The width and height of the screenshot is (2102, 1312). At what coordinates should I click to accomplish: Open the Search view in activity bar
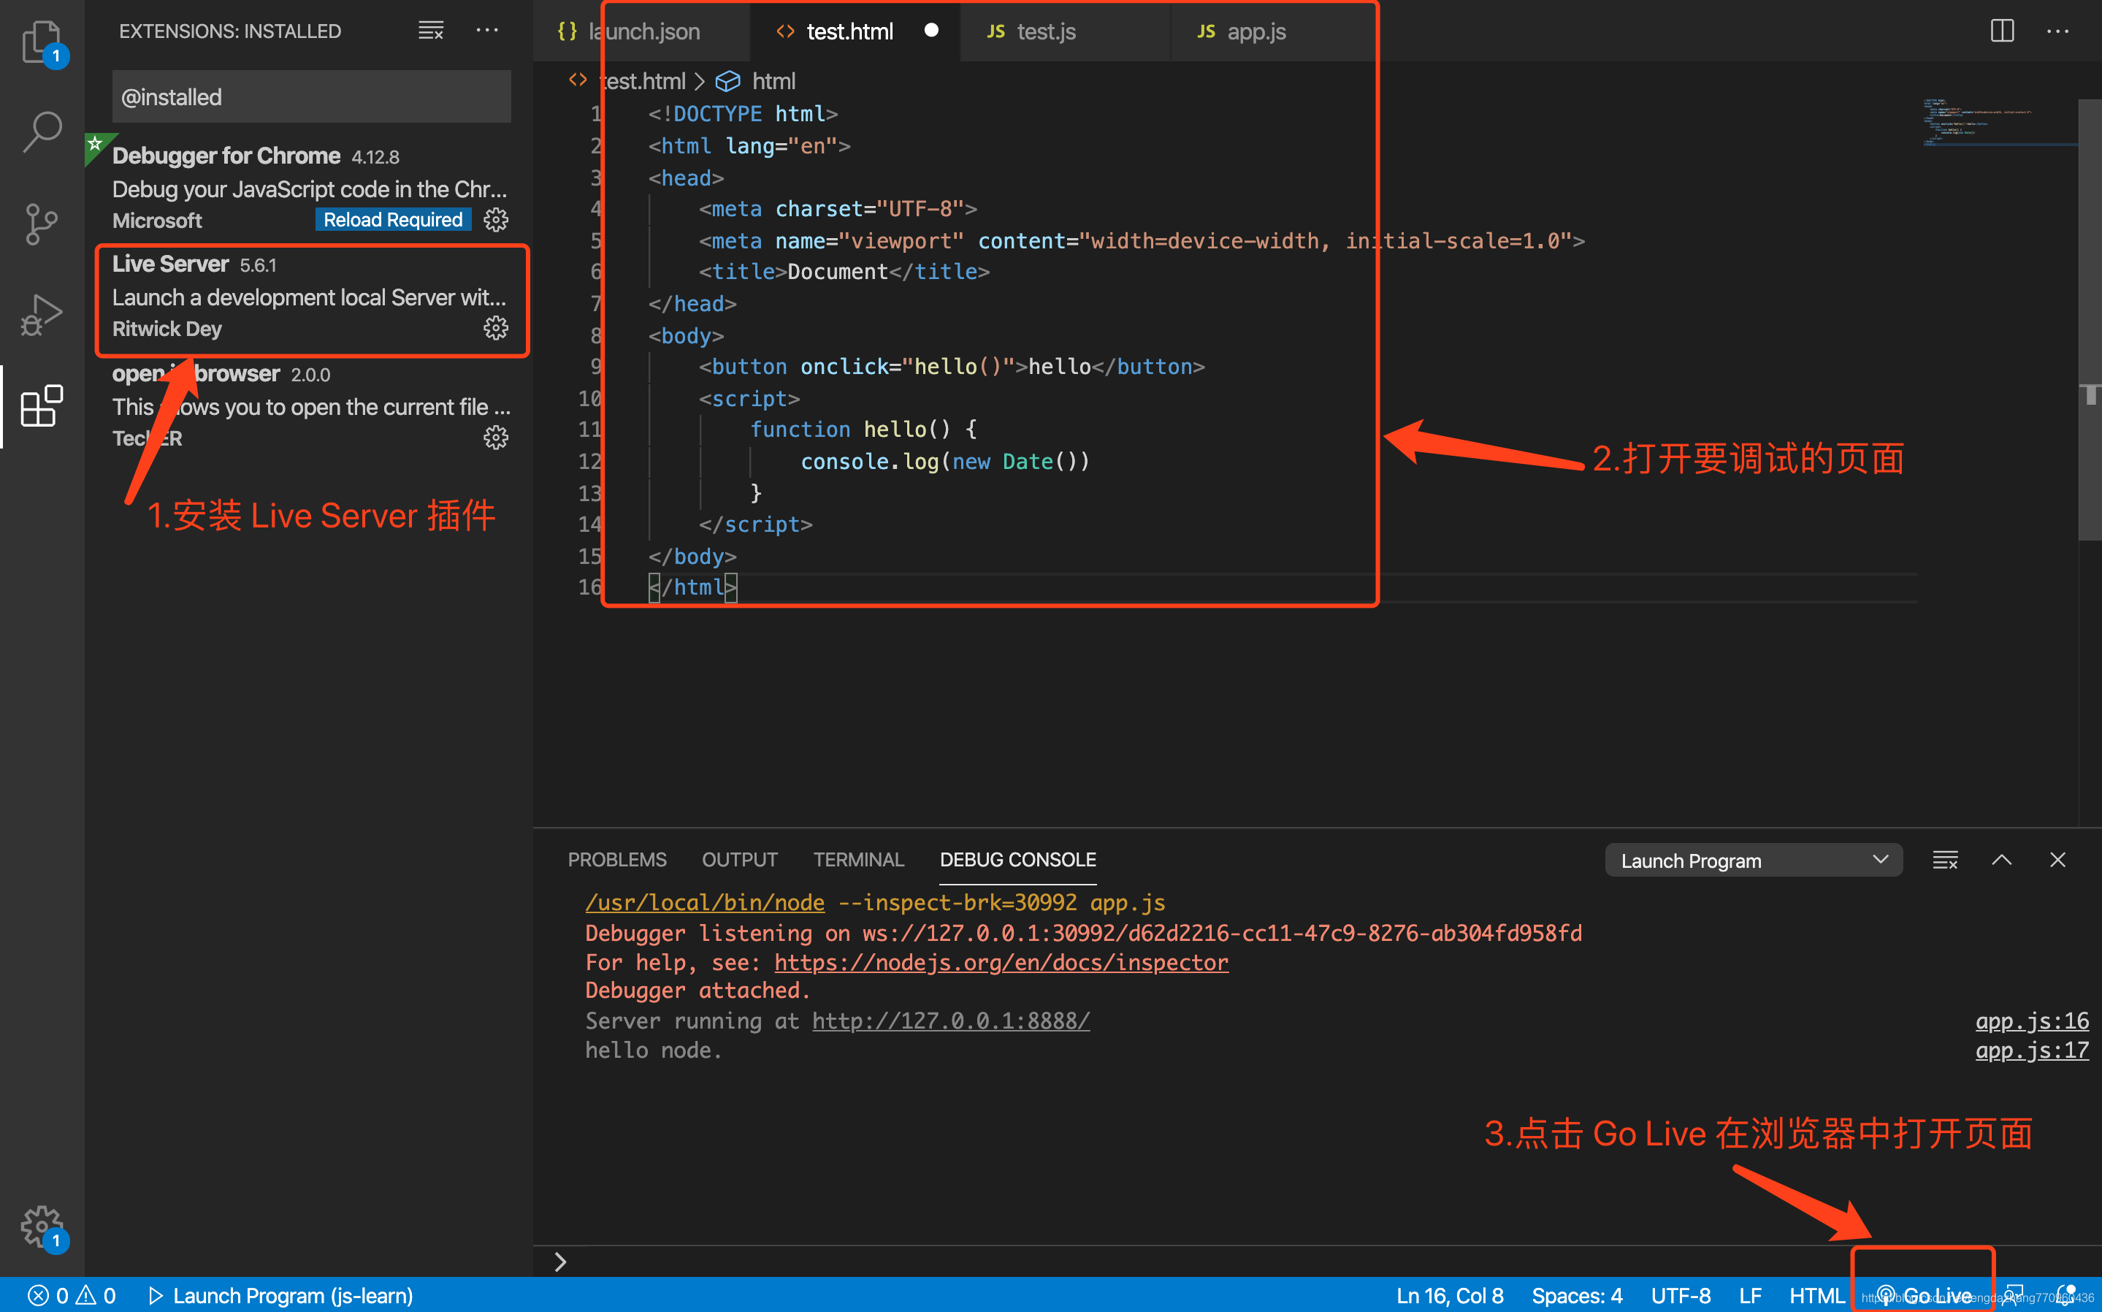point(42,133)
